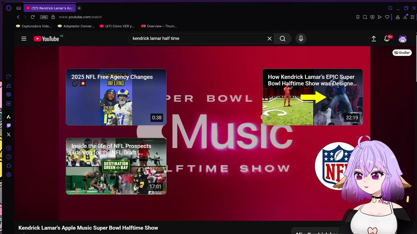Image resolution: width=417 pixels, height=234 pixels.
Task: Open Capturadora Vide... bookmark
Action: point(34,26)
